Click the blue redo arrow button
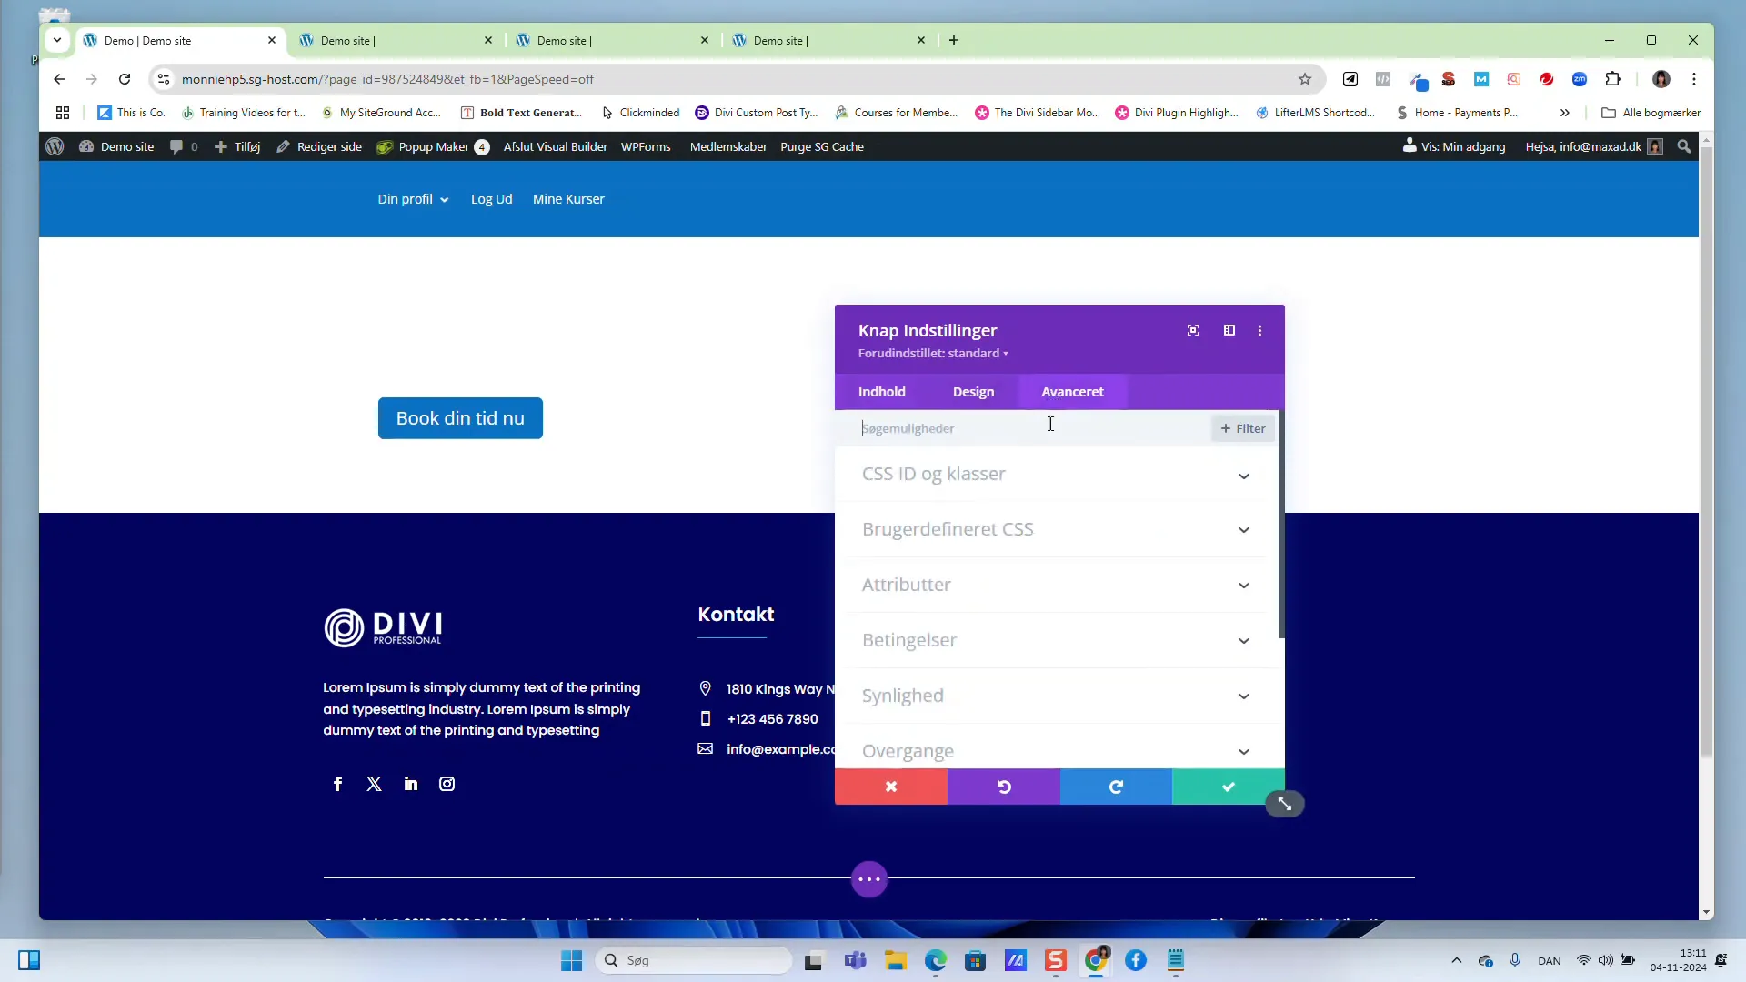Screen dimensions: 1746x982 coord(1116,787)
